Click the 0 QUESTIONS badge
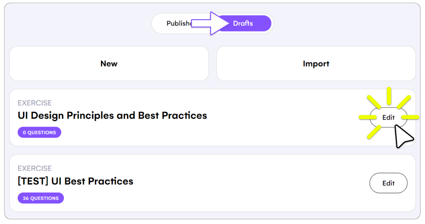Screen dimensions: 425x224 pos(39,132)
